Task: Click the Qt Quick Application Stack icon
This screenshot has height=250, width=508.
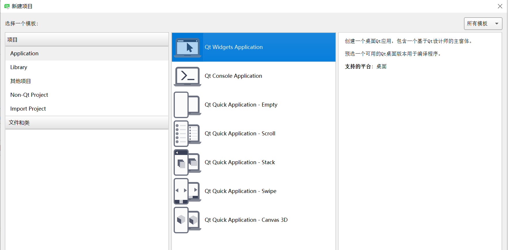Action: (x=187, y=162)
